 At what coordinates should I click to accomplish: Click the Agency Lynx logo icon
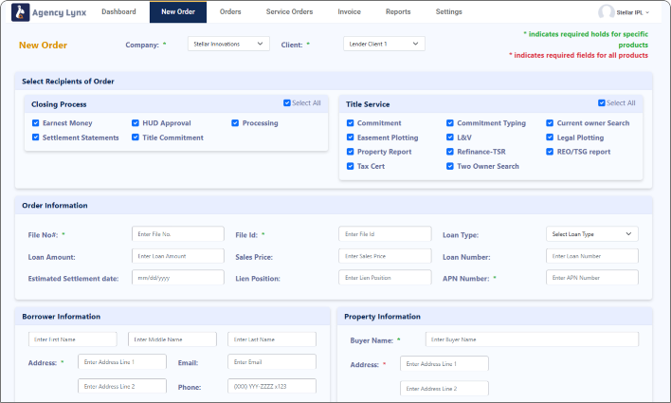click(21, 12)
